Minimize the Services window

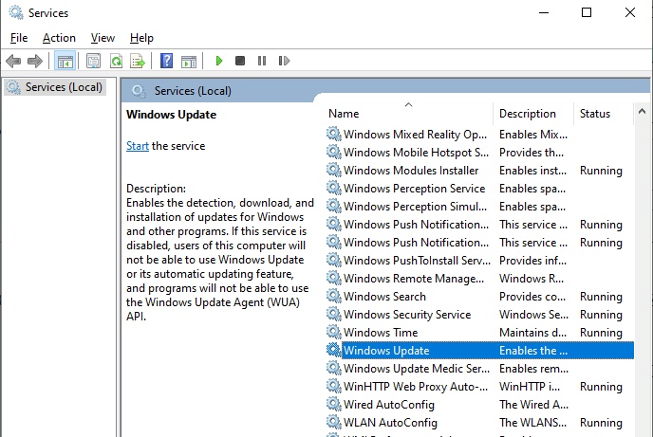544,12
